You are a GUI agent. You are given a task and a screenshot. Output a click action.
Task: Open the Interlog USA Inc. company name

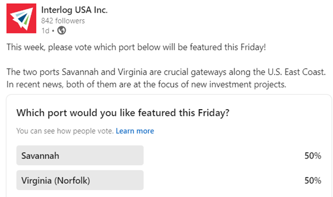74,10
